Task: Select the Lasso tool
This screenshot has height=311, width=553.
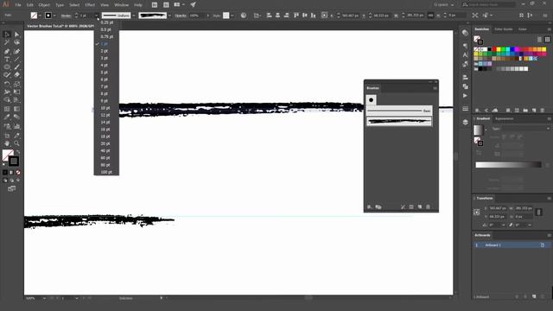Action: [x=16, y=42]
